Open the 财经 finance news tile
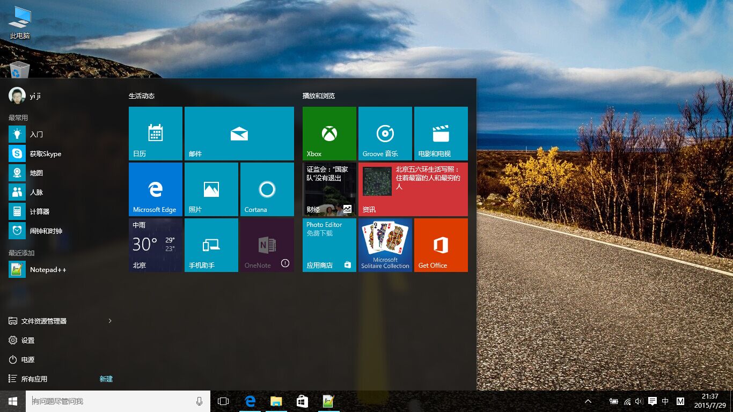 coord(329,189)
